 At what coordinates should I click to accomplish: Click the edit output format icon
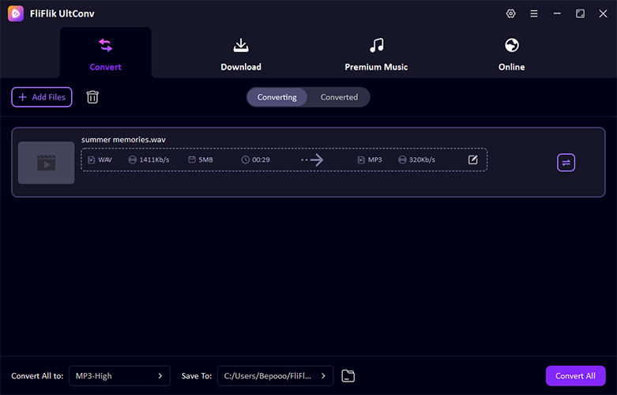[x=473, y=160]
